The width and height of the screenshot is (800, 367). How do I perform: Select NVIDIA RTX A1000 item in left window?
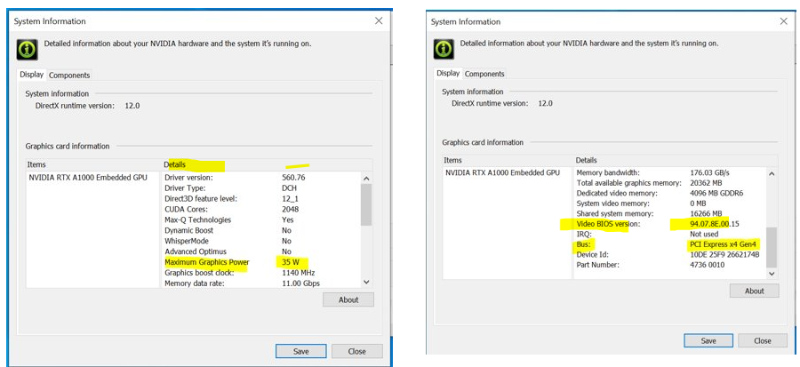click(x=88, y=178)
